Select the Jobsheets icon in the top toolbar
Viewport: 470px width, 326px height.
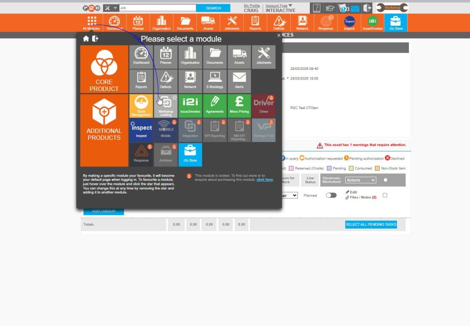tap(231, 22)
